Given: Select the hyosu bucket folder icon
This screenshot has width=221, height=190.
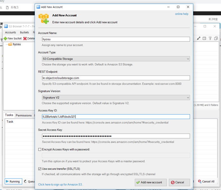Looking at the screenshot, I should pos(10,44).
